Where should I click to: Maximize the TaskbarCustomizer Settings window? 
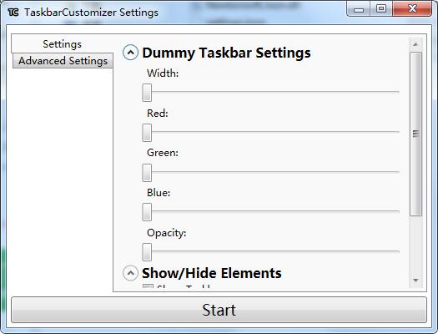(381, 9)
